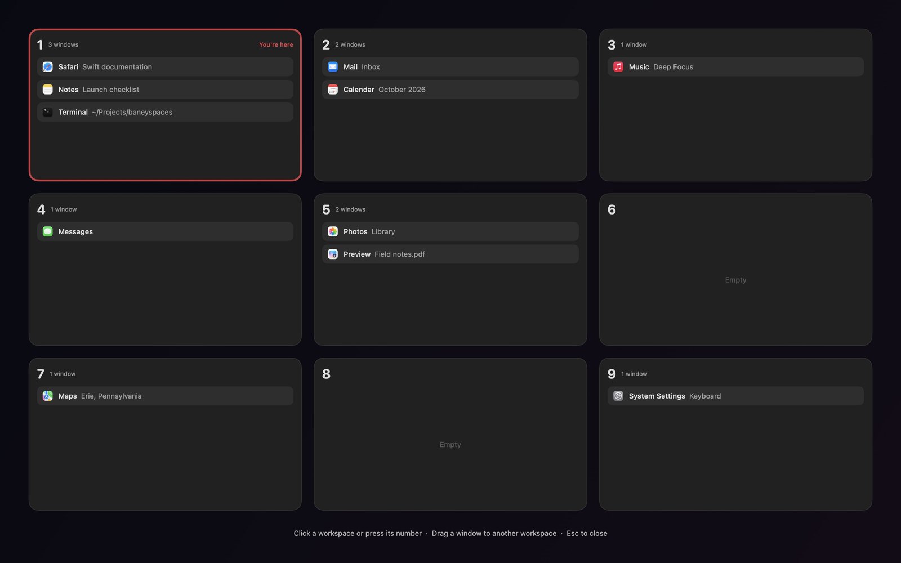Click '1 window' count in workspace 4
The height and width of the screenshot is (563, 901).
[x=64, y=209]
